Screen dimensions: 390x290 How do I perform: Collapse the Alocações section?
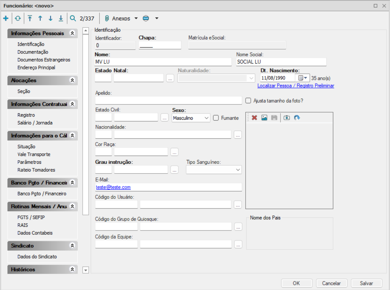(72, 80)
